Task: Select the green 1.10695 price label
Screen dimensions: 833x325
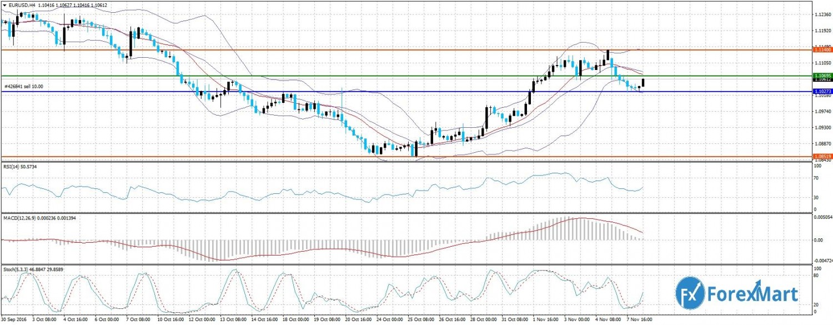Action: pyautogui.click(x=821, y=75)
